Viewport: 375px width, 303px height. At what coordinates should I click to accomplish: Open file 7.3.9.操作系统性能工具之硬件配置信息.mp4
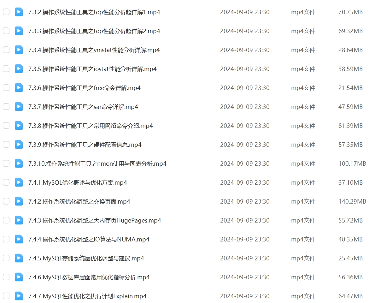pyautogui.click(x=85, y=145)
